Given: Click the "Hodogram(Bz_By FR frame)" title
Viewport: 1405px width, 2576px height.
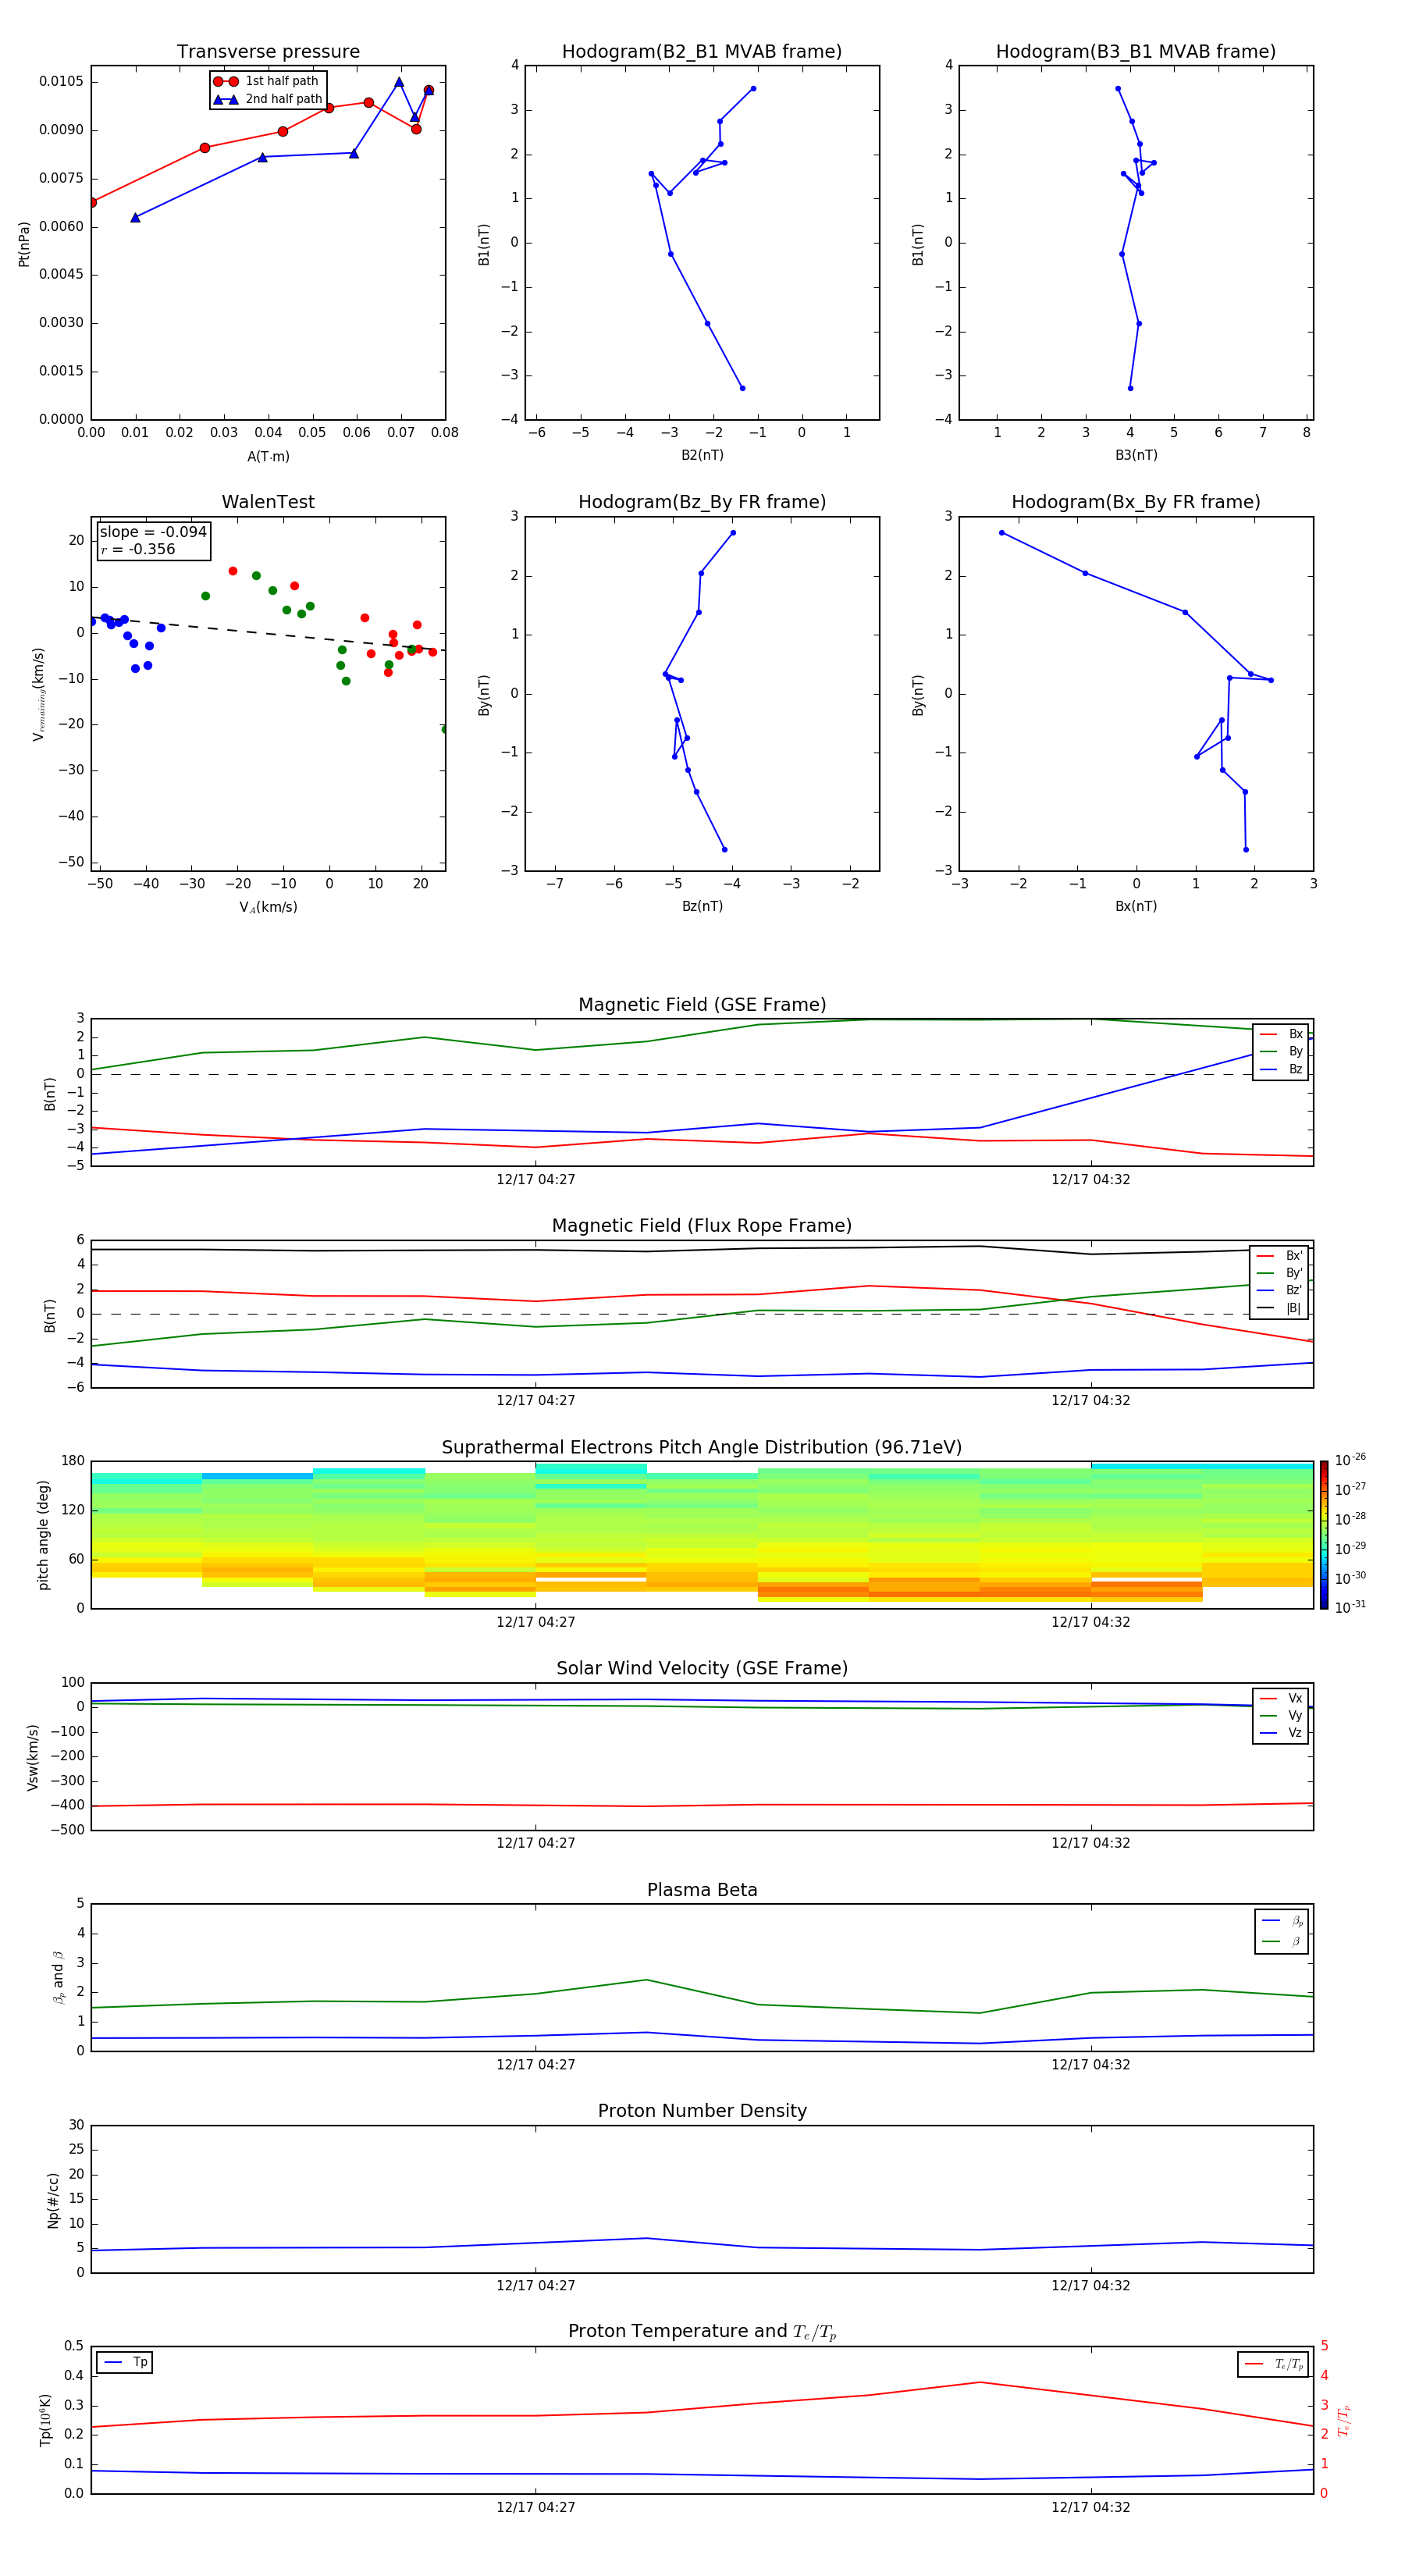Looking at the screenshot, I should point(702,502).
